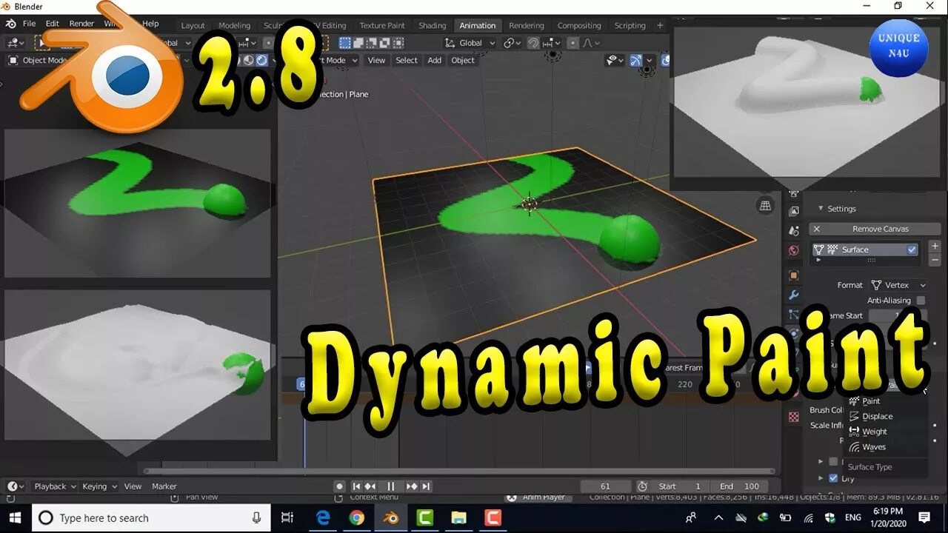Open the Modifier Properties wrench icon

pyautogui.click(x=794, y=295)
